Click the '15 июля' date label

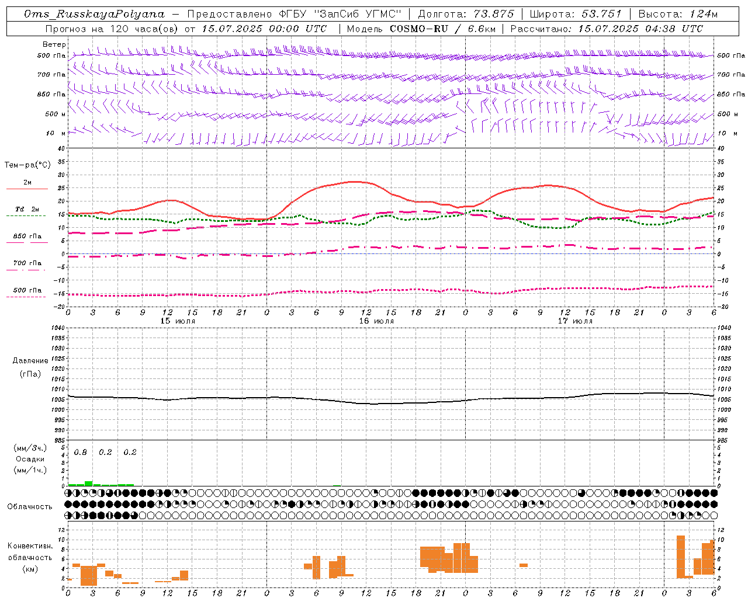(x=178, y=321)
